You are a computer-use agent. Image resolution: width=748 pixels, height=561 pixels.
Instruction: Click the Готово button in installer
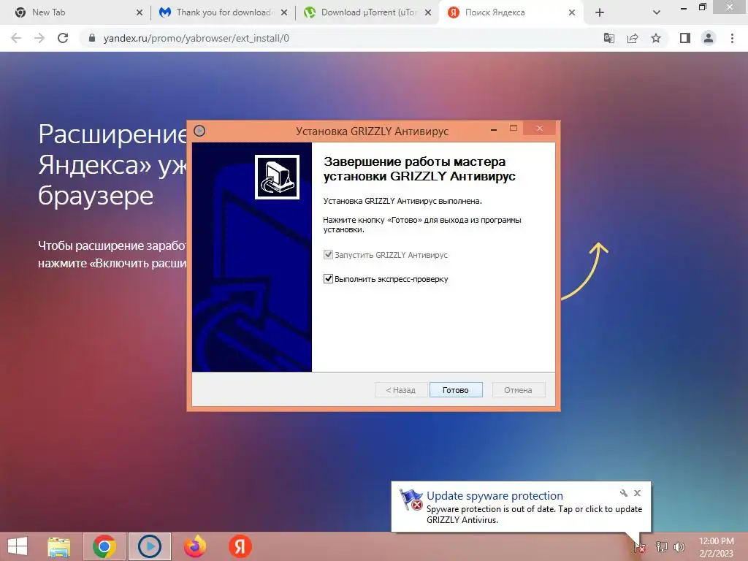[x=456, y=390]
